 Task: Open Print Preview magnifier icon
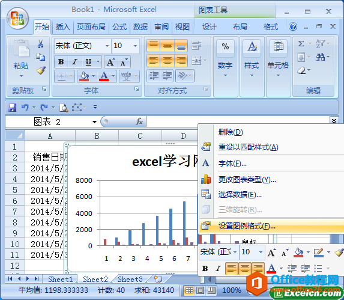(64, 108)
